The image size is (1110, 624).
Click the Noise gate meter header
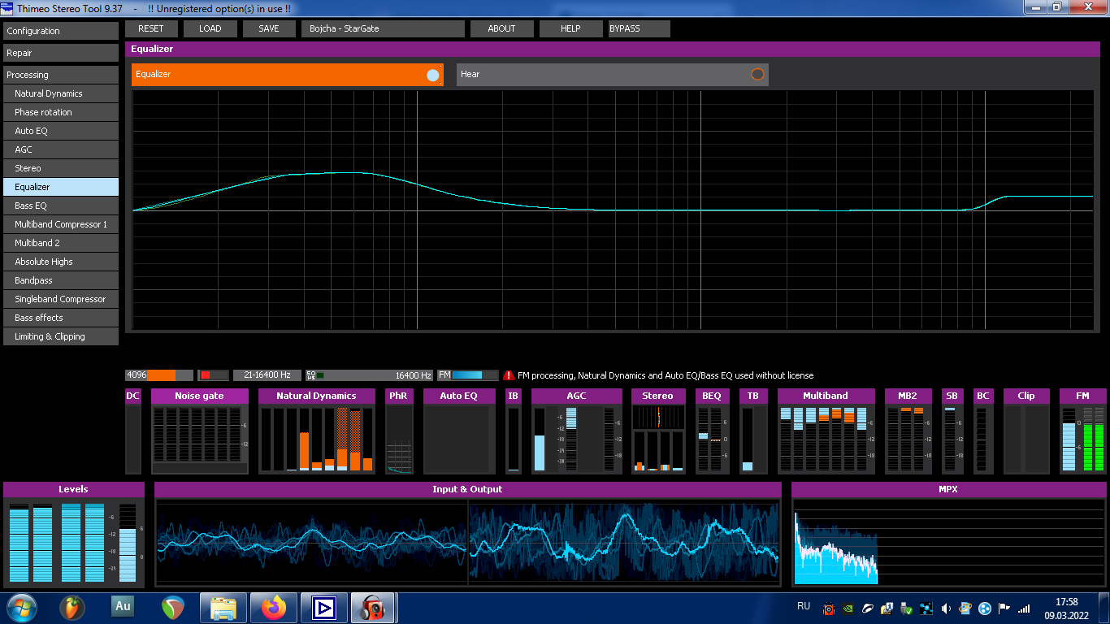pyautogui.click(x=199, y=396)
